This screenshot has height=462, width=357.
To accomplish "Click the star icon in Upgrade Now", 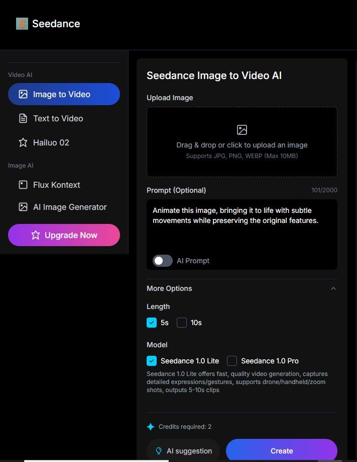I will click(36, 235).
